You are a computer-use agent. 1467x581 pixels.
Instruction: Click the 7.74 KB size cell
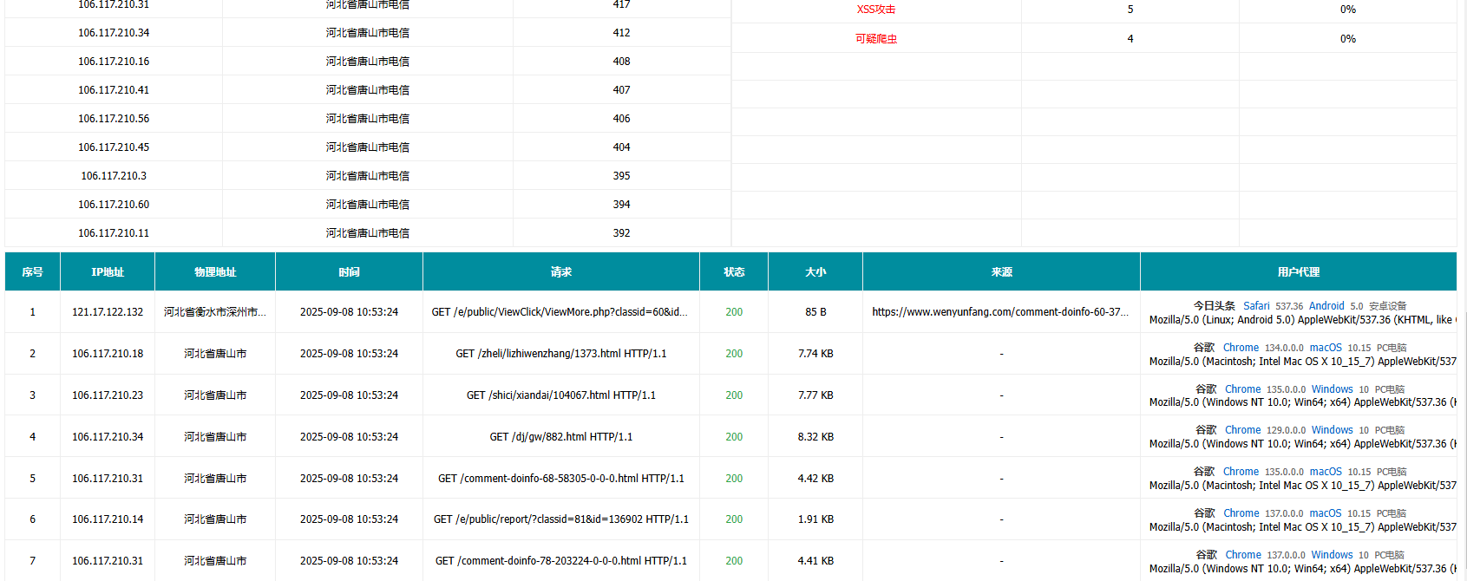click(x=815, y=354)
